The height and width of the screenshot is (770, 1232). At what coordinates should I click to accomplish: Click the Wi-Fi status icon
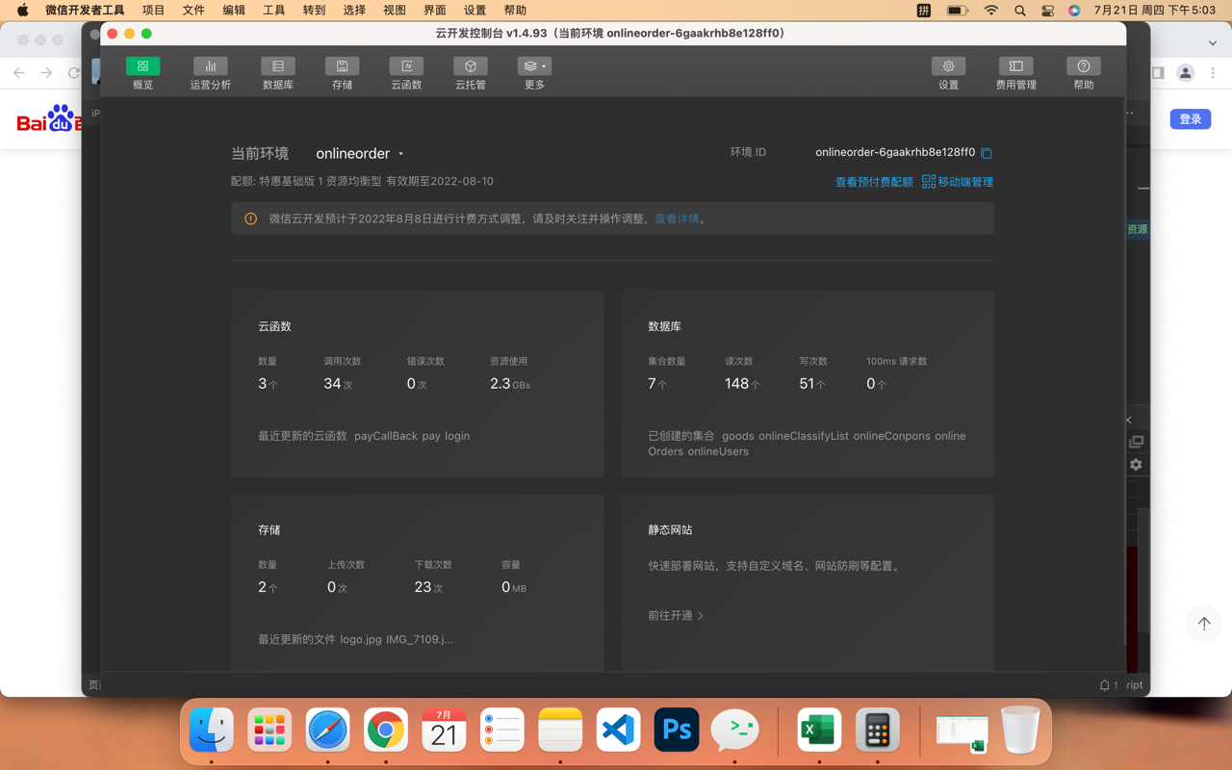click(x=990, y=11)
